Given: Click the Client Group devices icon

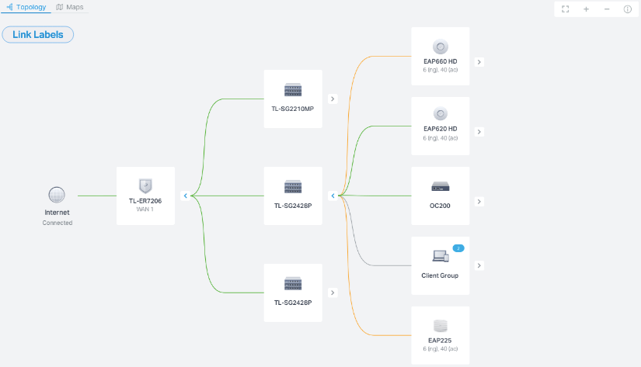Looking at the screenshot, I should (441, 256).
